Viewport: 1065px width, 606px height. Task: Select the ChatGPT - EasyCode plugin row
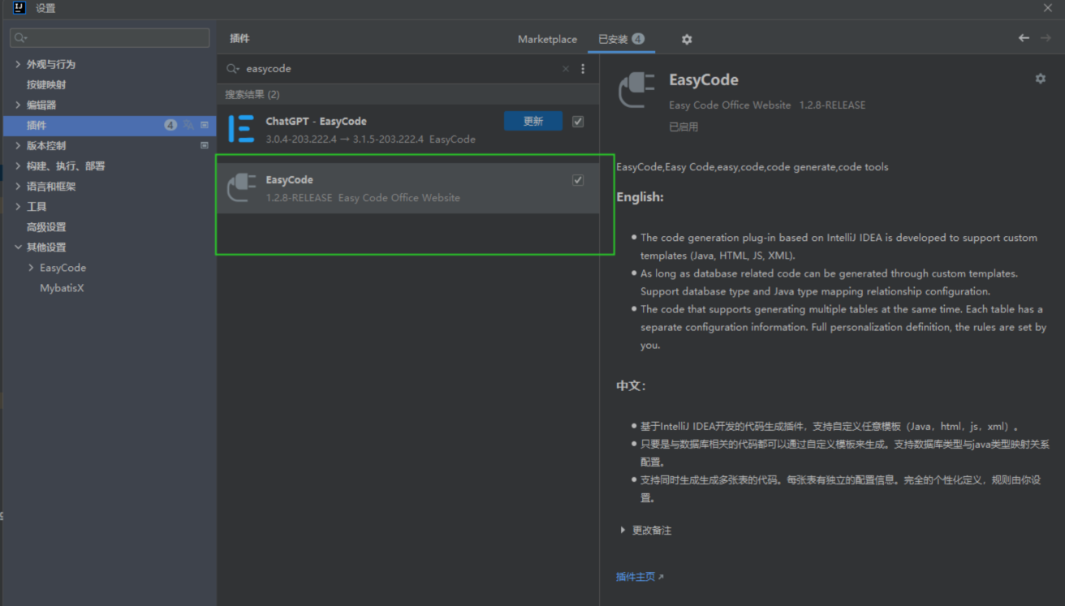point(408,130)
